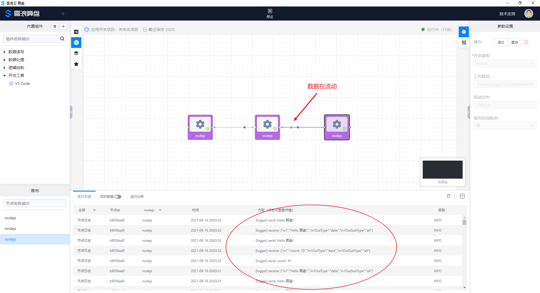This screenshot has height=293, width=540.
Task: Click the trash icon to clear logs
Action: [449, 196]
